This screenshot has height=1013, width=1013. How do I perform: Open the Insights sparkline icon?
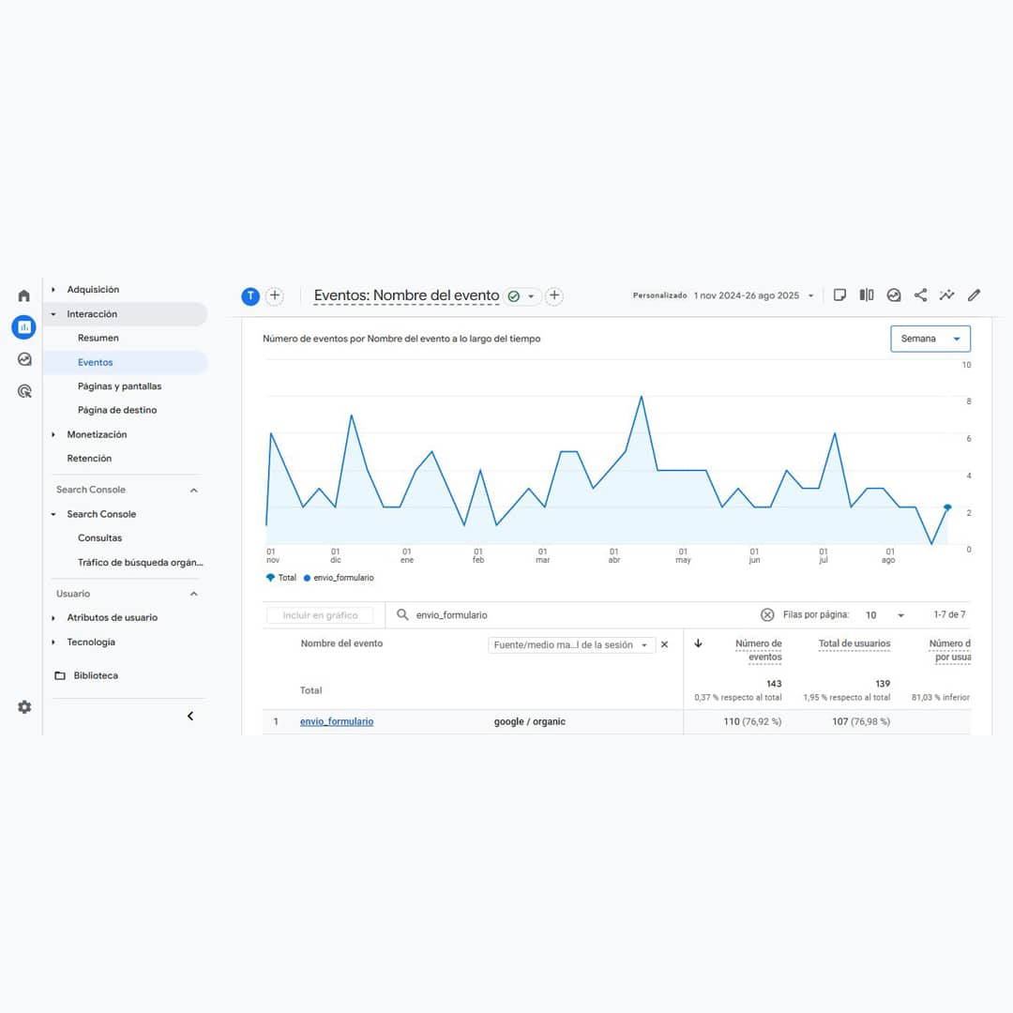click(947, 295)
